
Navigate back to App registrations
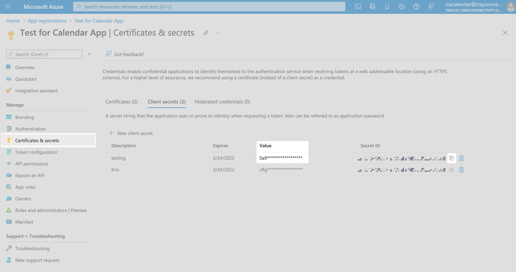[47, 21]
